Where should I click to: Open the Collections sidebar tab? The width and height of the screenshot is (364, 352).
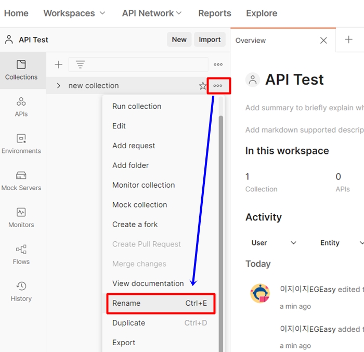(21, 70)
